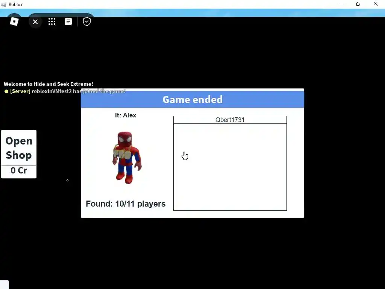
Task: Restore down the Roblox window
Action: (x=358, y=4)
